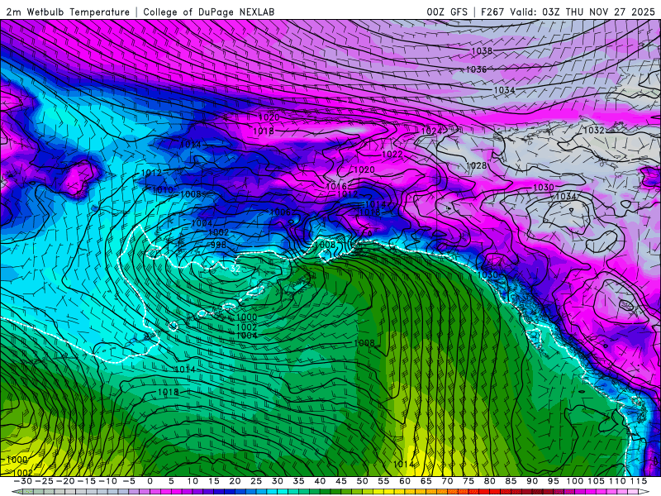Click the 1038 isobar label
The image size is (661, 496).
tap(482, 51)
